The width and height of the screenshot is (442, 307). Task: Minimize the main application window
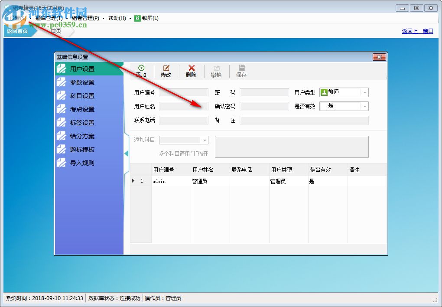pyautogui.click(x=402, y=8)
